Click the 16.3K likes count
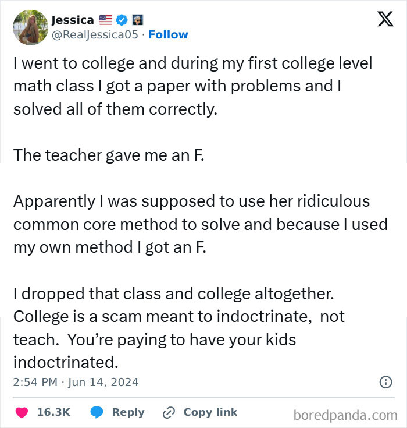Screen dimensions: 407x428 (x=53, y=412)
